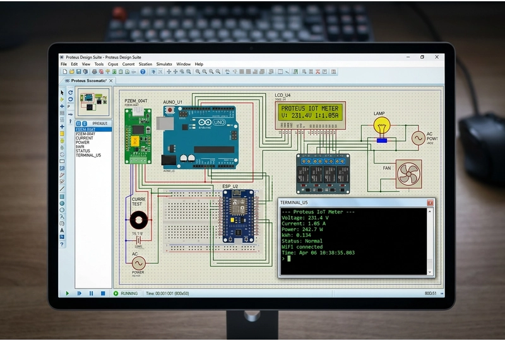
Task: Click the green PZEM_004T module
Action: click(138, 136)
